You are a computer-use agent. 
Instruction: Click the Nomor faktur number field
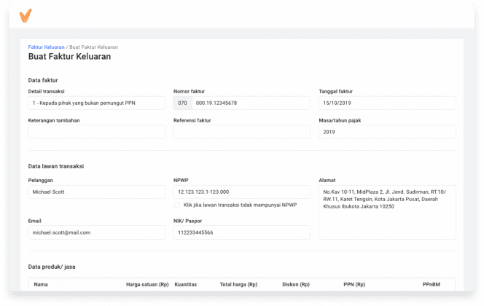coord(250,103)
